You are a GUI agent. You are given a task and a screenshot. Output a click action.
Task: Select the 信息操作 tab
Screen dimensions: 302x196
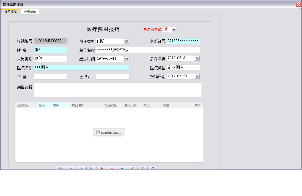(10, 12)
